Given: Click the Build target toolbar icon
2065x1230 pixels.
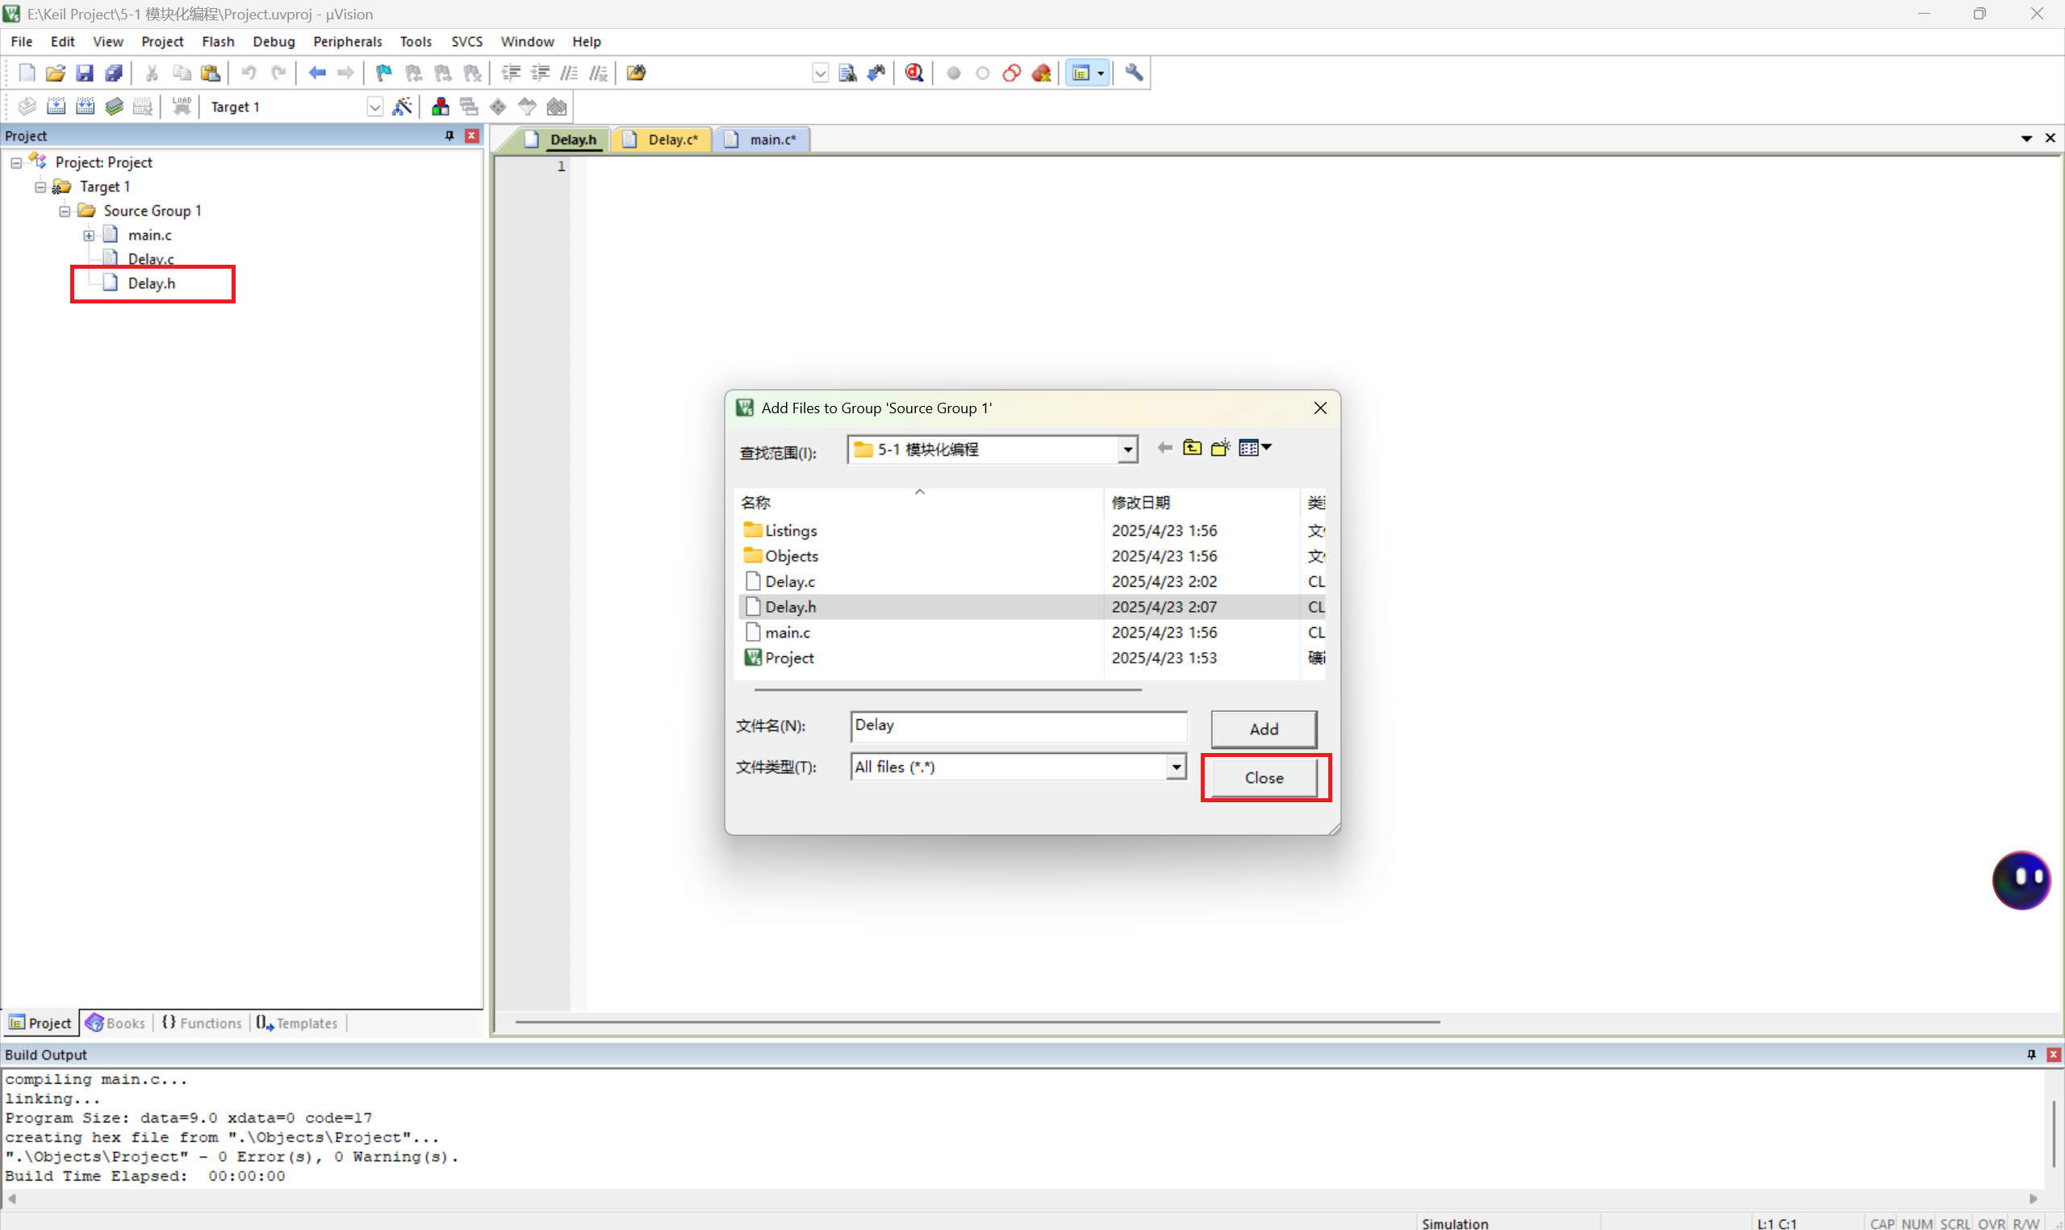Looking at the screenshot, I should (56, 106).
